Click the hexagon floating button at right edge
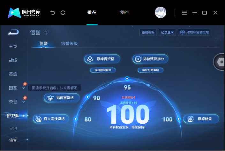This screenshot has width=225, height=151. [220, 62]
